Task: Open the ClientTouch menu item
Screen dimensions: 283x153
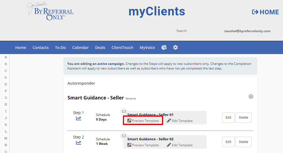Action: pos(122,47)
